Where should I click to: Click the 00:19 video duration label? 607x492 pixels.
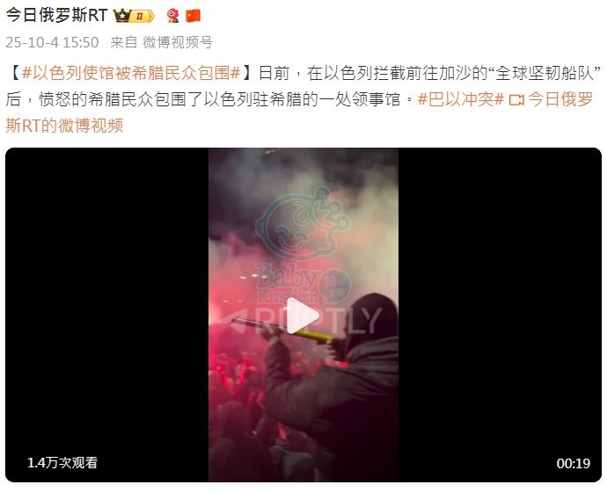pos(574,463)
